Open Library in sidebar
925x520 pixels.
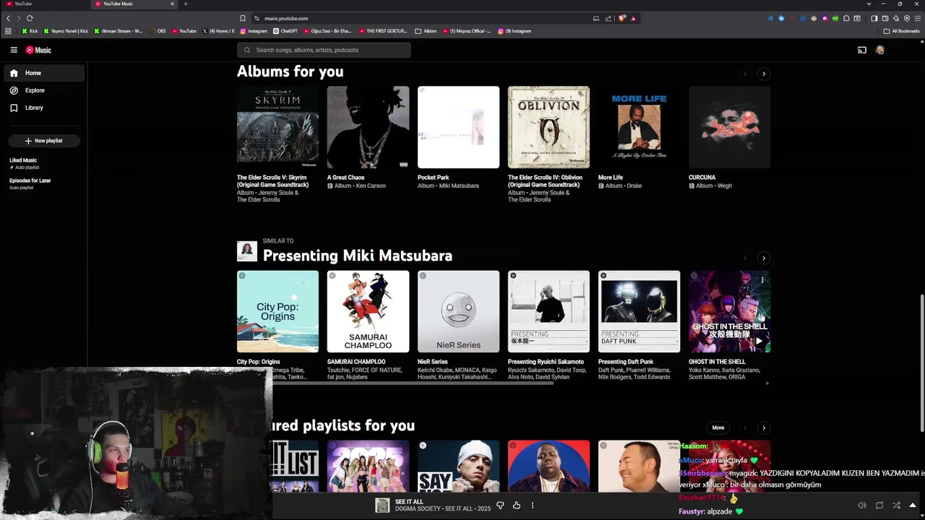click(44, 108)
